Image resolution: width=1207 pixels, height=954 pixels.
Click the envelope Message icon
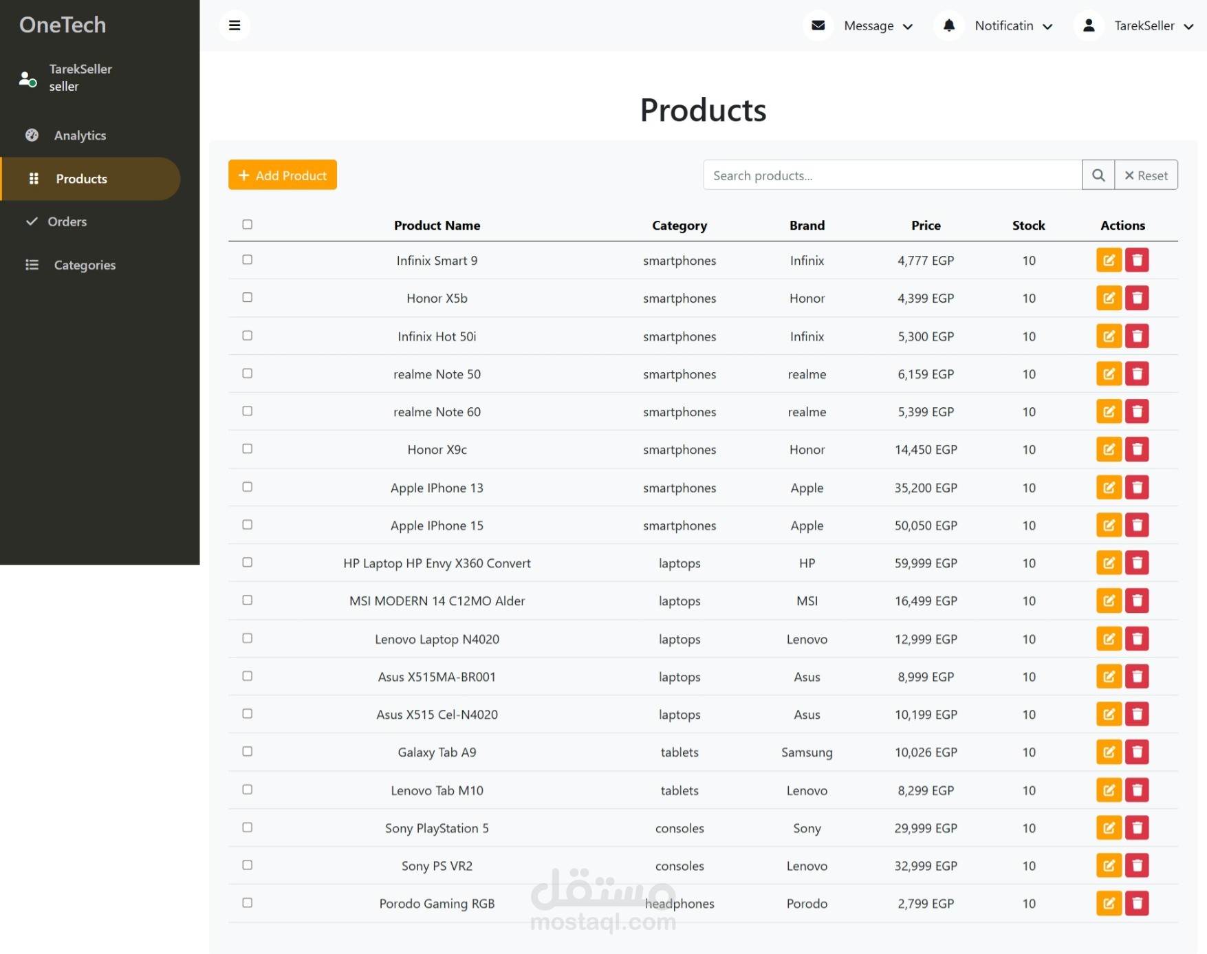pos(818,25)
